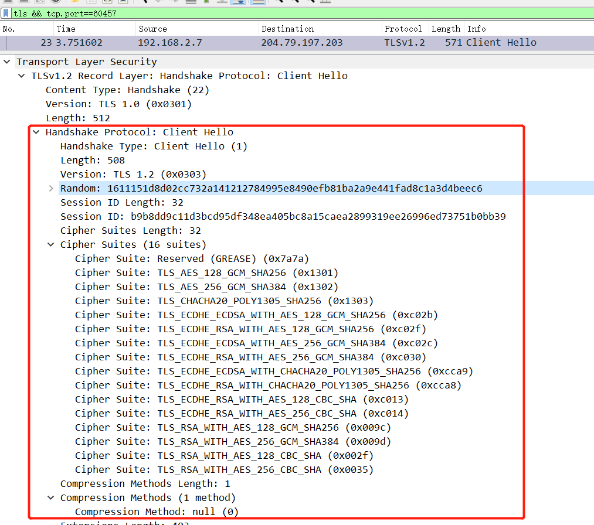Click the Destination column header
This screenshot has width=594, height=525.
click(320, 29)
